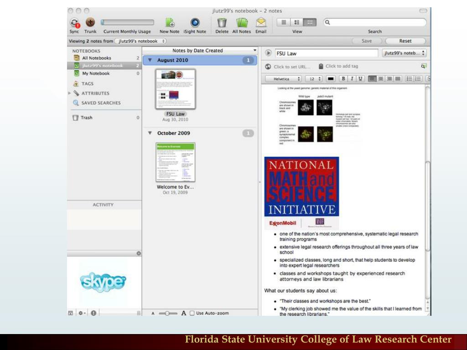Click to set URL
Screen dimensions: 467x350
point(292,67)
